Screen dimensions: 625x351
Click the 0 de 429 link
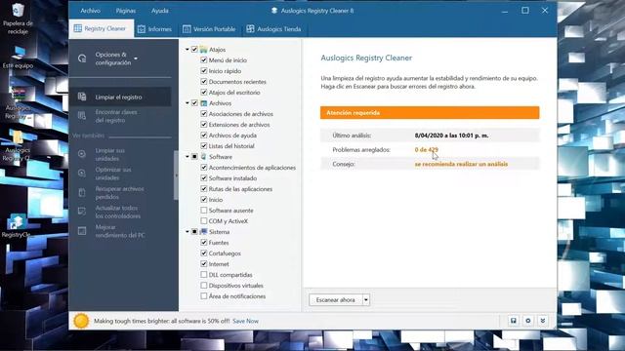point(426,149)
